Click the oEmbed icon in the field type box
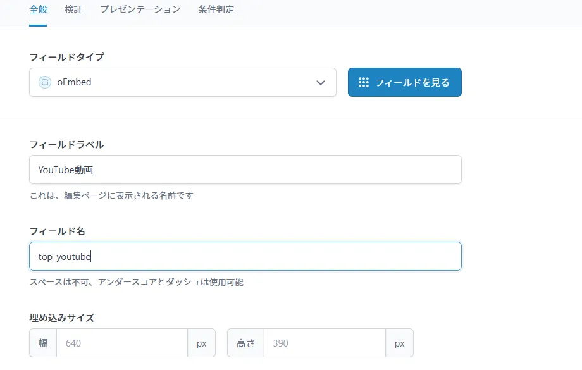Image resolution: width=582 pixels, height=370 pixels. 45,82
